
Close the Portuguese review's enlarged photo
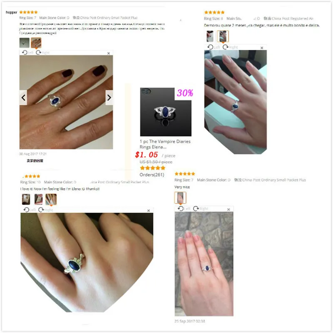[262, 48]
